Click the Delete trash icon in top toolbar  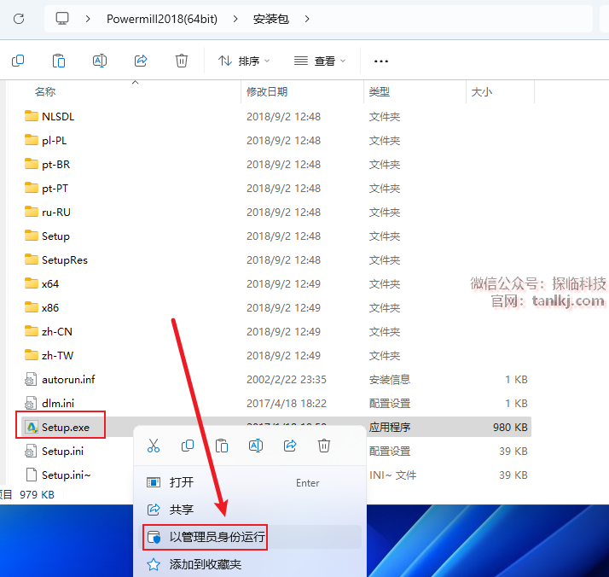182,61
